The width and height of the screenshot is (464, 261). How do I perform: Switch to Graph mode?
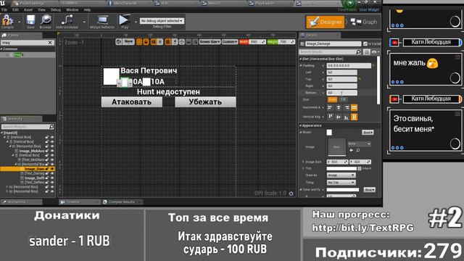coord(364,22)
